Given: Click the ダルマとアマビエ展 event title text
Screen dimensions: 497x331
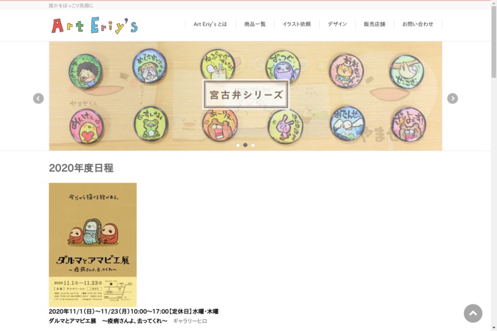Looking at the screenshot, I should point(73,321).
